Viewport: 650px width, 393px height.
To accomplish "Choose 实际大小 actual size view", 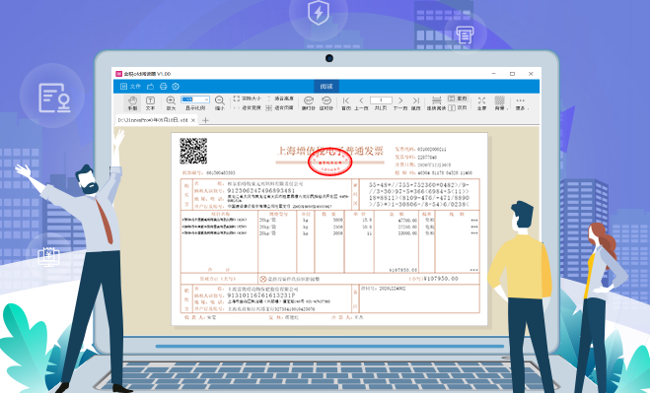I will point(248,98).
